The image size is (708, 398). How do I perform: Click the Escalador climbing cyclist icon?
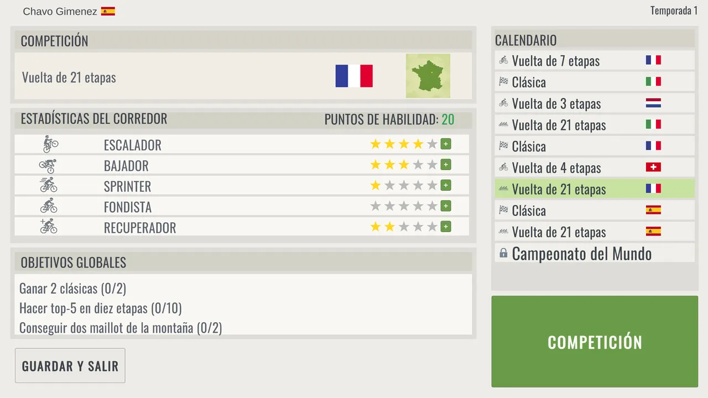point(50,144)
